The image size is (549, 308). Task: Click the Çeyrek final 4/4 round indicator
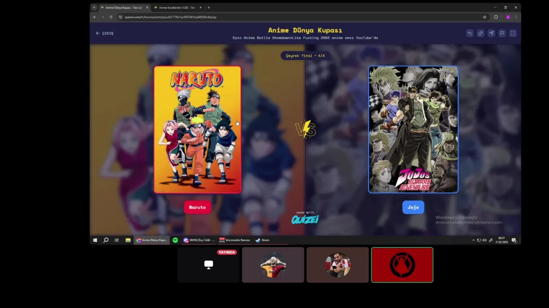[x=305, y=56]
